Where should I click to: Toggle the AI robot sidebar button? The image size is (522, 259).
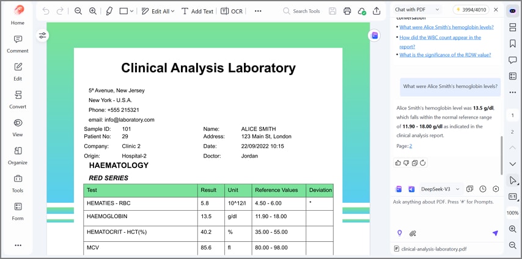point(513,10)
